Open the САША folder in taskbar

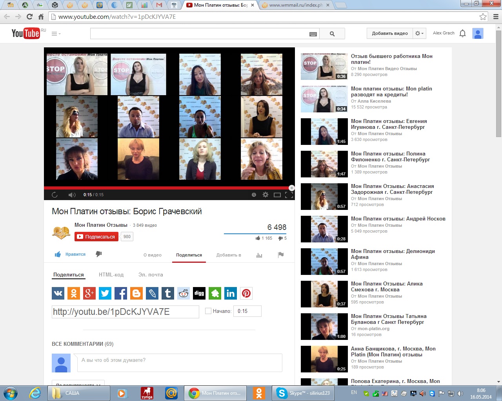point(78,393)
